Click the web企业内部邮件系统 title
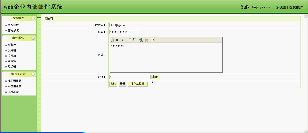Viewport: 308px width, 133px height. point(33,7)
